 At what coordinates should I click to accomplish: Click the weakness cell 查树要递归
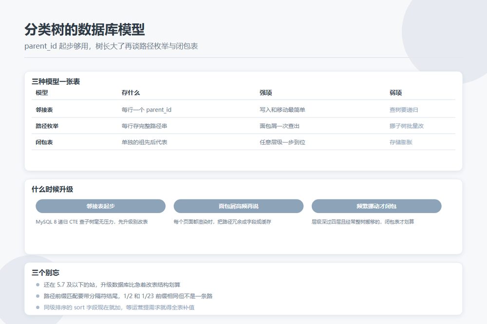click(404, 110)
